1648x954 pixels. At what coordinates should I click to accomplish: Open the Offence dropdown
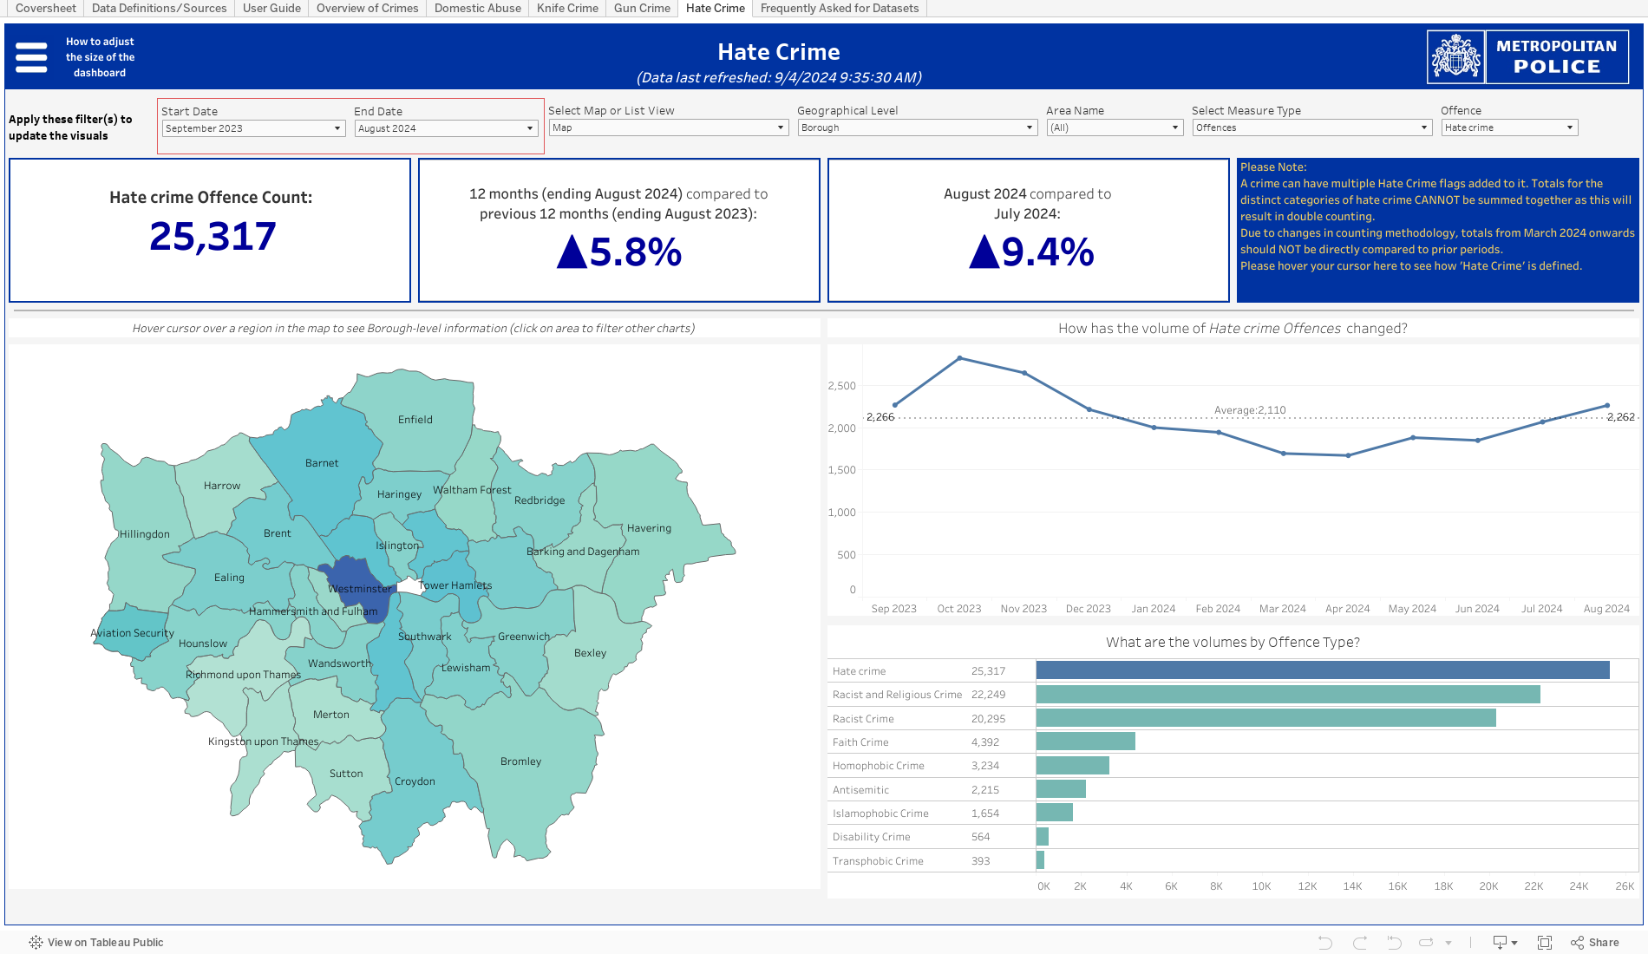[x=1509, y=127]
